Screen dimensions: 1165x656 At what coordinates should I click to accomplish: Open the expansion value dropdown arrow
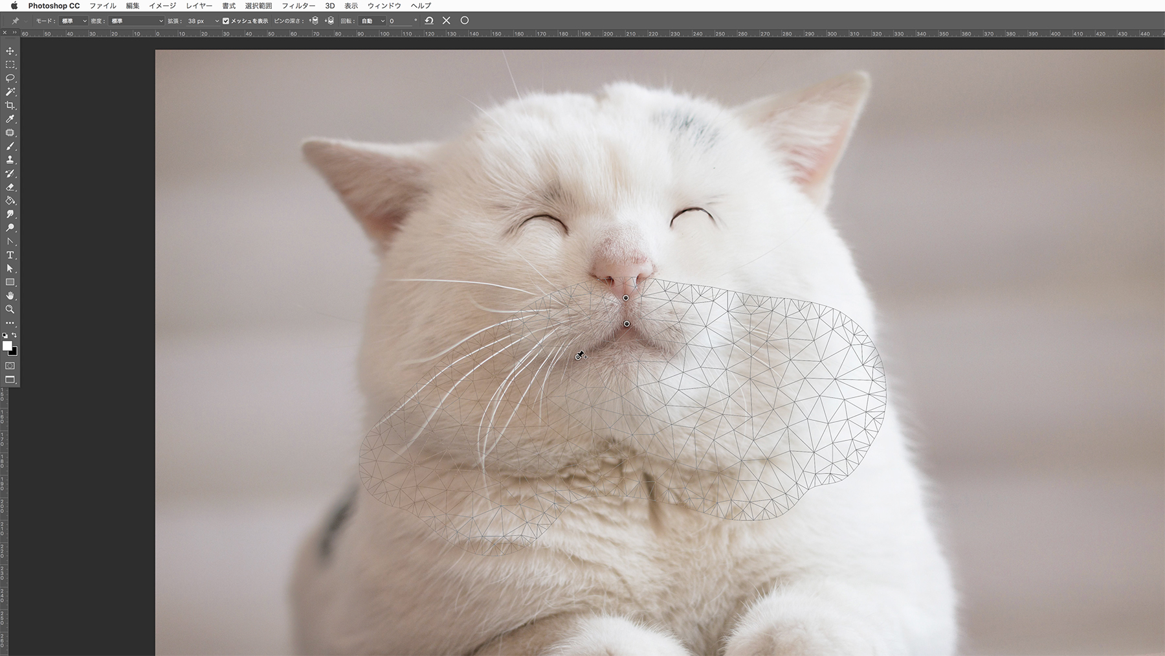click(x=217, y=21)
